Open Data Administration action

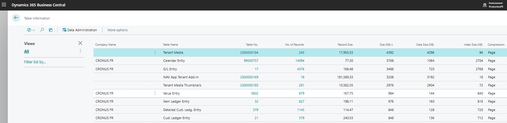pyautogui.click(x=80, y=30)
